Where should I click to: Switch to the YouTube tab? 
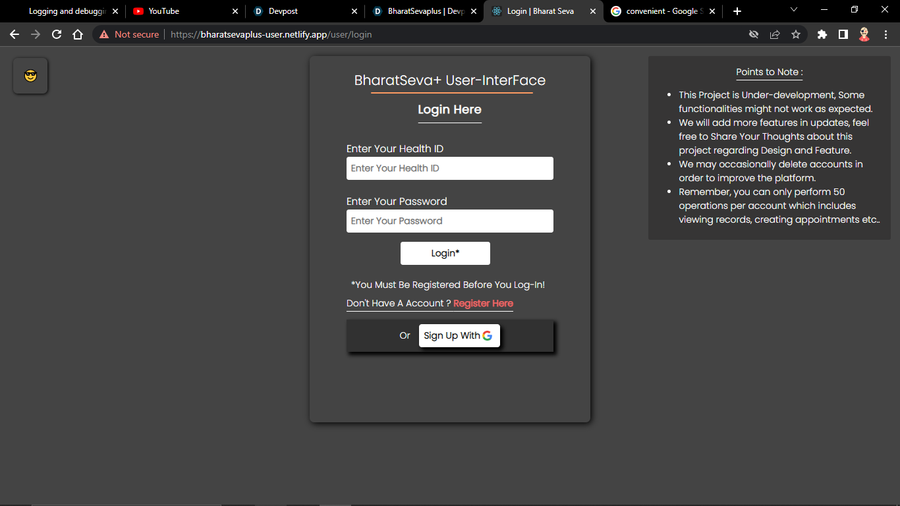pos(184,11)
